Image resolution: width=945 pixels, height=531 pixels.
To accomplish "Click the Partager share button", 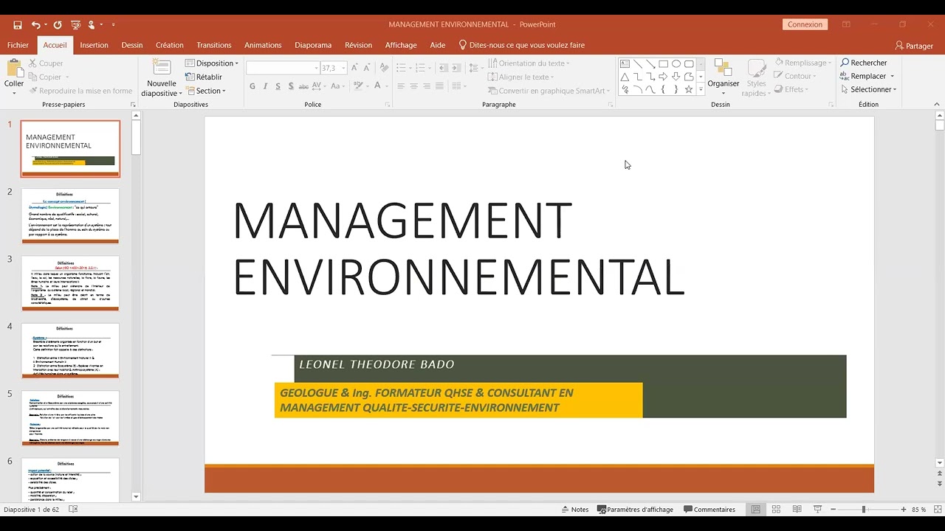I will (914, 46).
